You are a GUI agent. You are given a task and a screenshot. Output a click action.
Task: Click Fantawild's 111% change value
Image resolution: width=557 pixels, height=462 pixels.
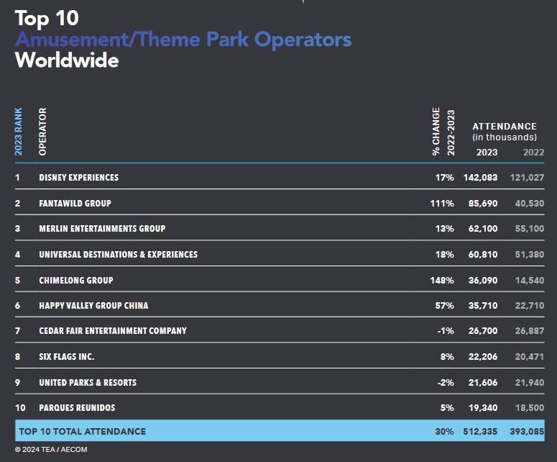(x=442, y=204)
